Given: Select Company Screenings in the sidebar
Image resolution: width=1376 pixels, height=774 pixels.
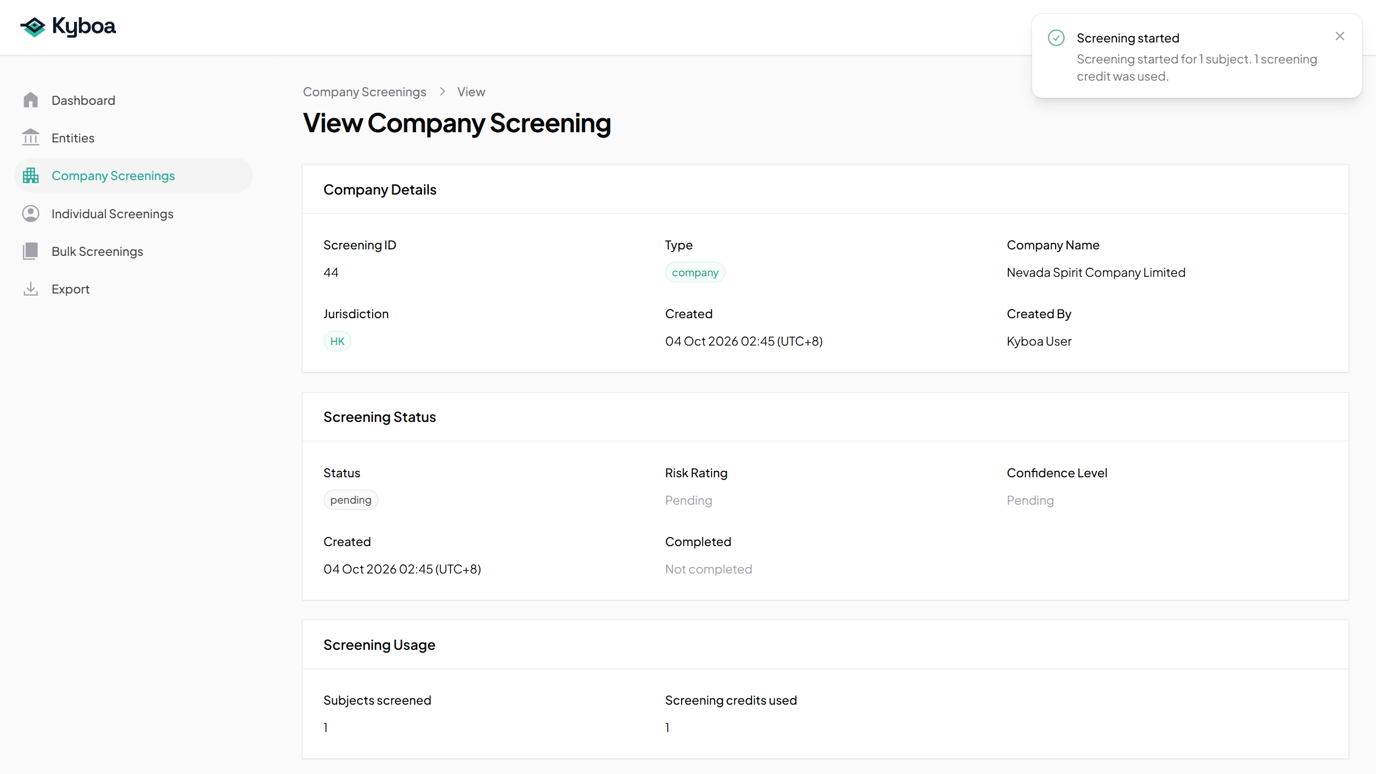Looking at the screenshot, I should [x=133, y=176].
